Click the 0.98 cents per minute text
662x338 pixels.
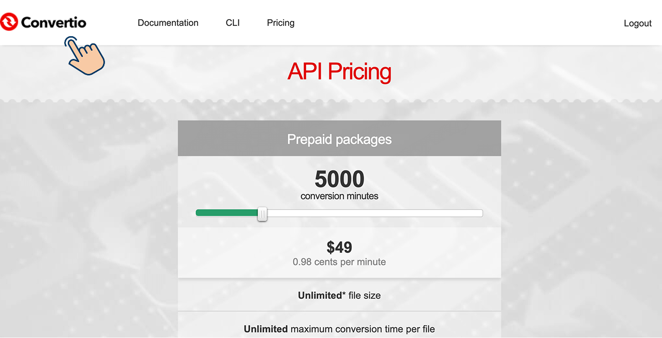[339, 262]
